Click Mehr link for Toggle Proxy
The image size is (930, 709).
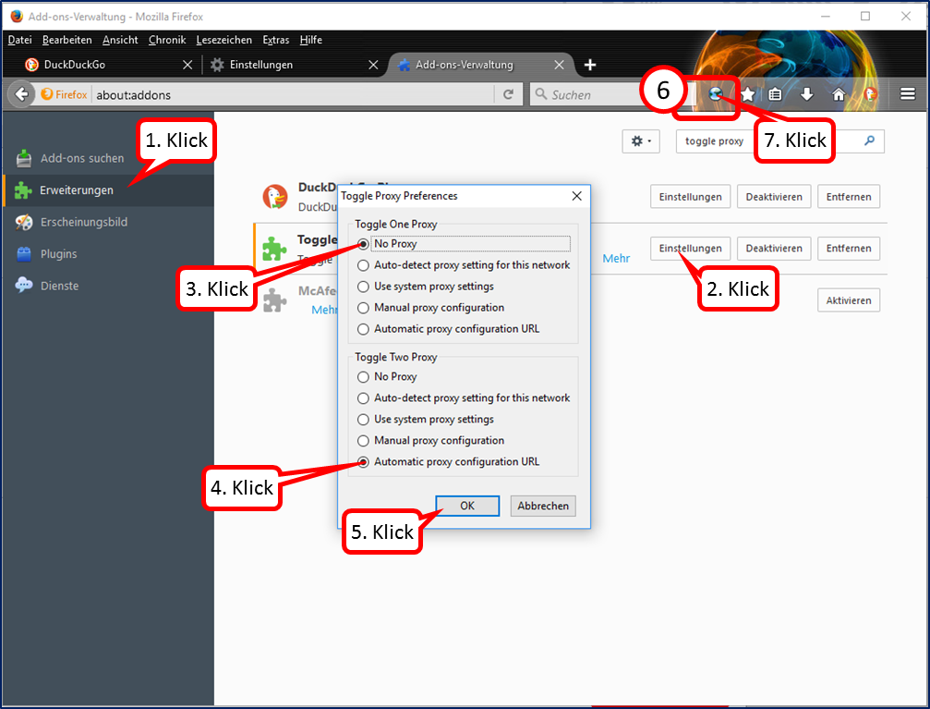tap(616, 258)
